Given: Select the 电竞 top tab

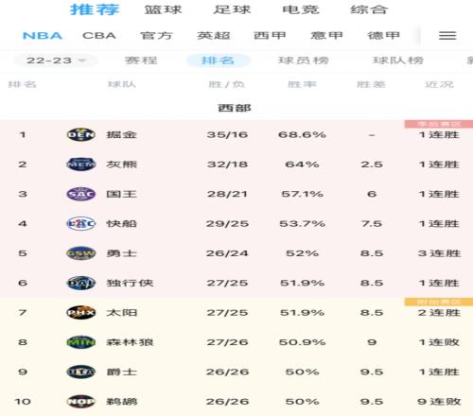Looking at the screenshot, I should tap(301, 9).
